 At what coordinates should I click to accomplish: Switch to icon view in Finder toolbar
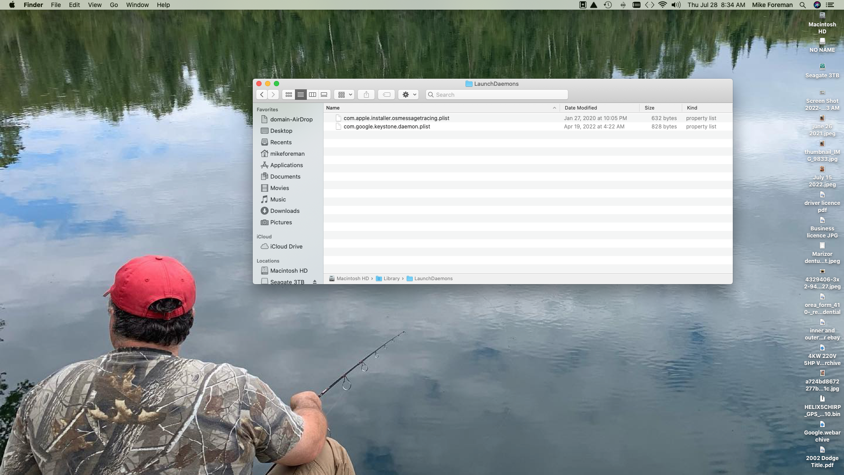point(289,95)
